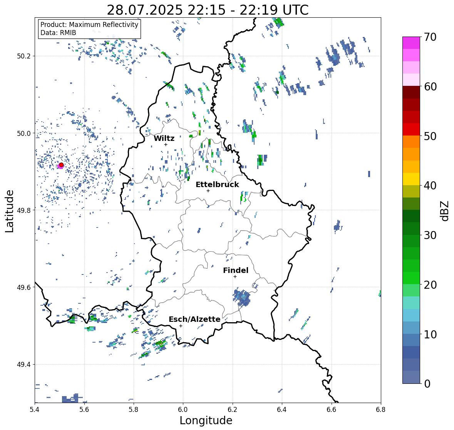Click the bright red colorbar swatch above 50
The image size is (454, 430).
click(x=411, y=129)
